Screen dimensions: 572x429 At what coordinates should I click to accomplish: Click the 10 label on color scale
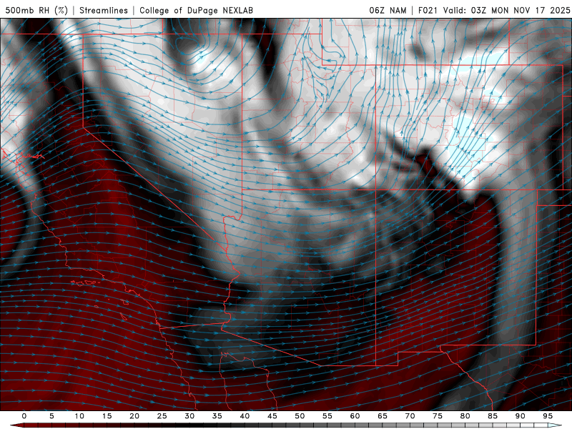pyautogui.click(x=79, y=416)
